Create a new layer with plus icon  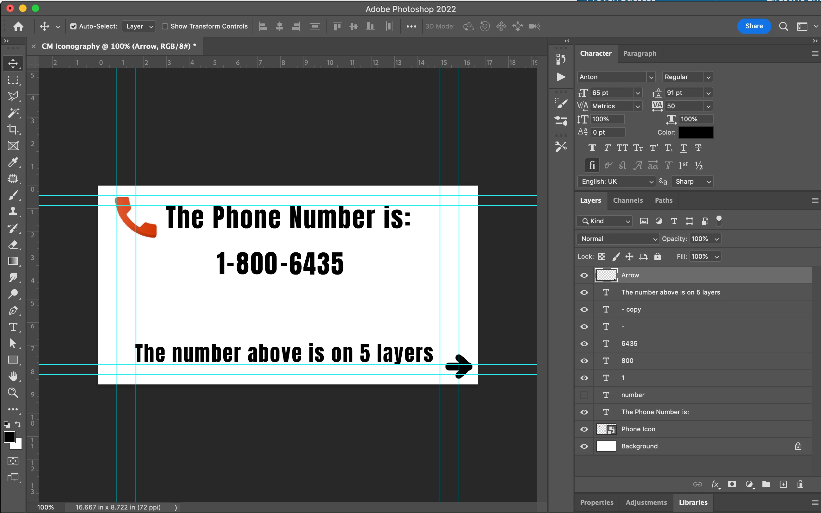pos(783,484)
